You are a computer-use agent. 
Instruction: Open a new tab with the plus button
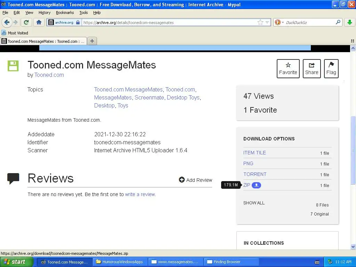point(92,41)
